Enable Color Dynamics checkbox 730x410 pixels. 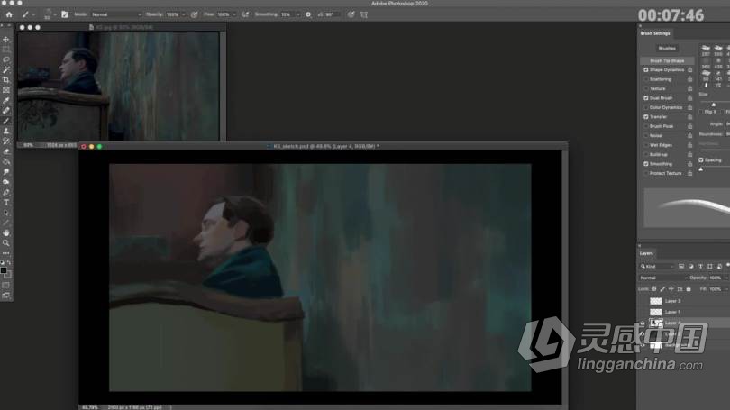coord(645,107)
